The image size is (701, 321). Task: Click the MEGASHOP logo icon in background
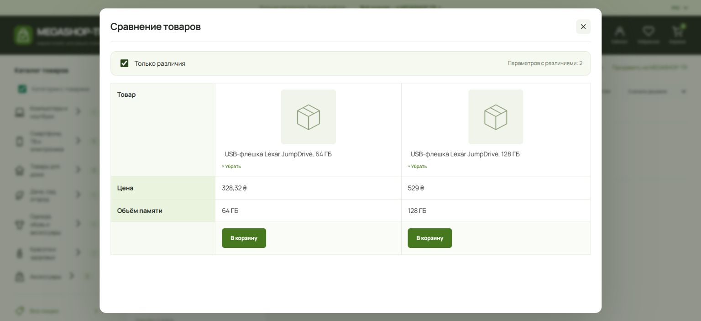coord(23,35)
